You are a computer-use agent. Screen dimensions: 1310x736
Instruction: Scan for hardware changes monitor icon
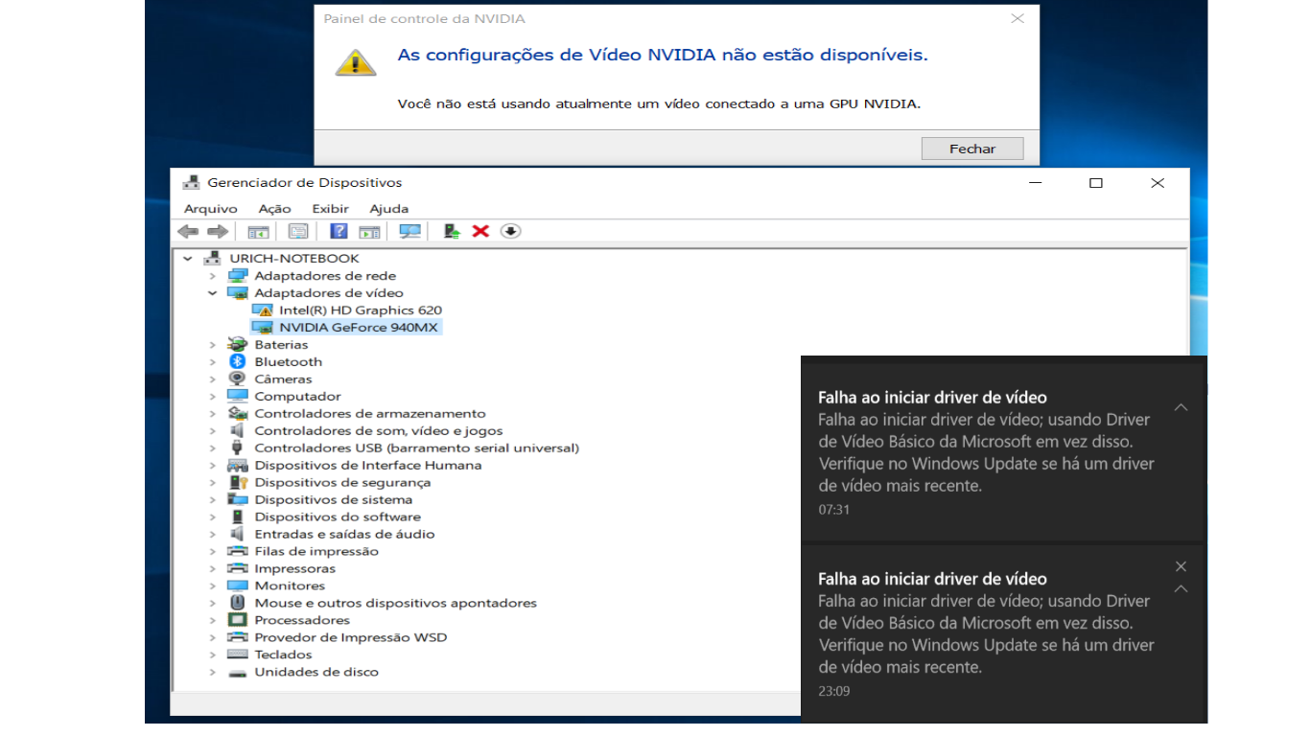pyautogui.click(x=410, y=231)
